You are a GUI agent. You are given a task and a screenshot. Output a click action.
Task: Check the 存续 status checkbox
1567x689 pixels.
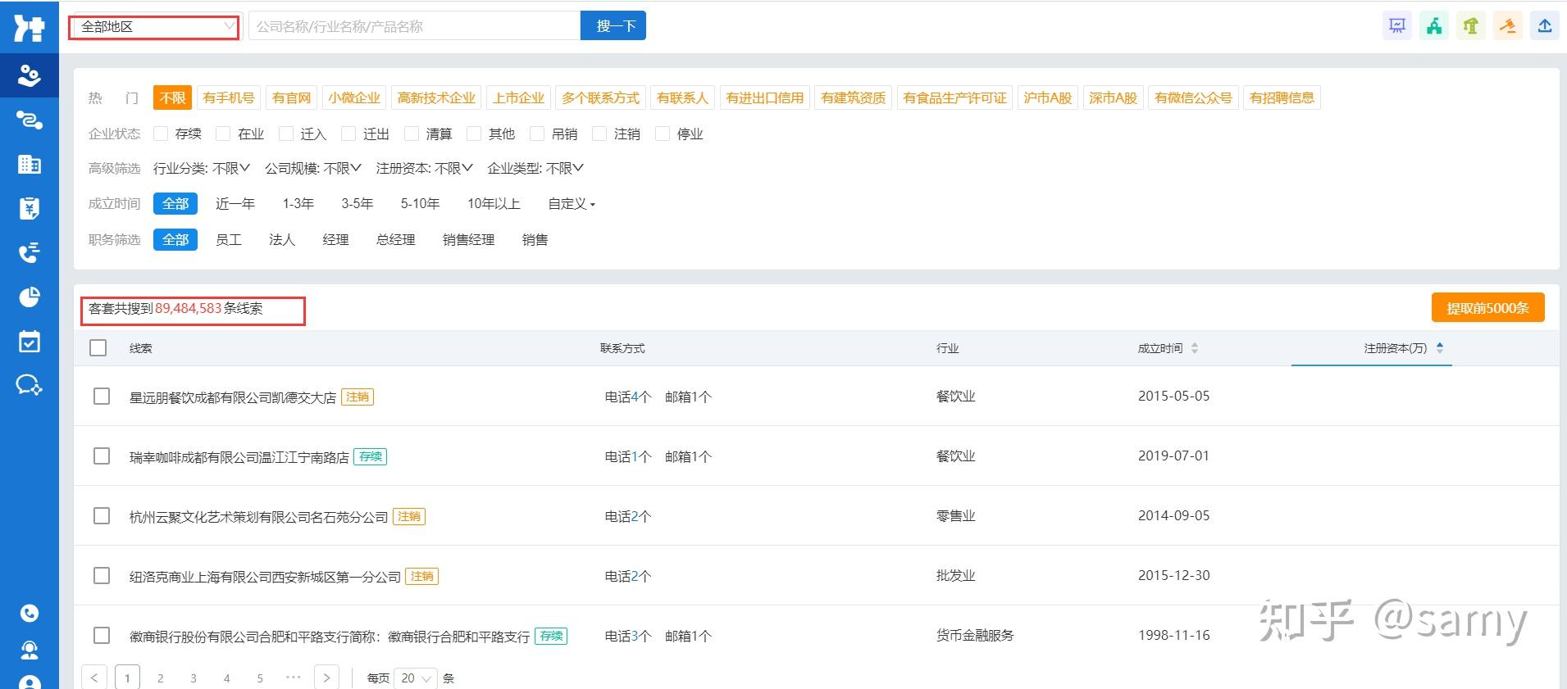click(161, 134)
